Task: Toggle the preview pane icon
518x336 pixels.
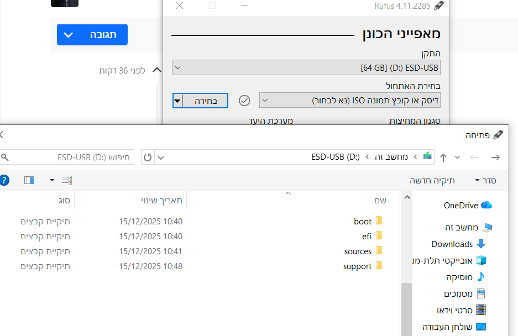Action: pyautogui.click(x=29, y=180)
